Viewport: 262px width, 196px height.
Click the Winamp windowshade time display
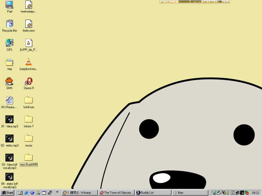coord(196,2)
